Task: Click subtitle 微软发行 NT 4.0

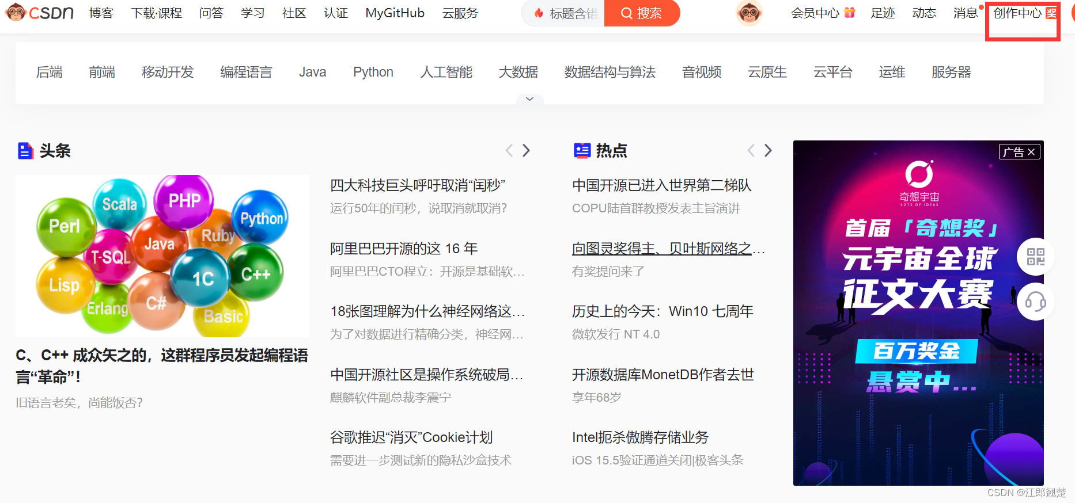Action: 616,334
